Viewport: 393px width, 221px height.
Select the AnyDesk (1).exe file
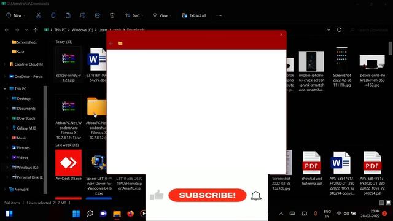pos(68,165)
